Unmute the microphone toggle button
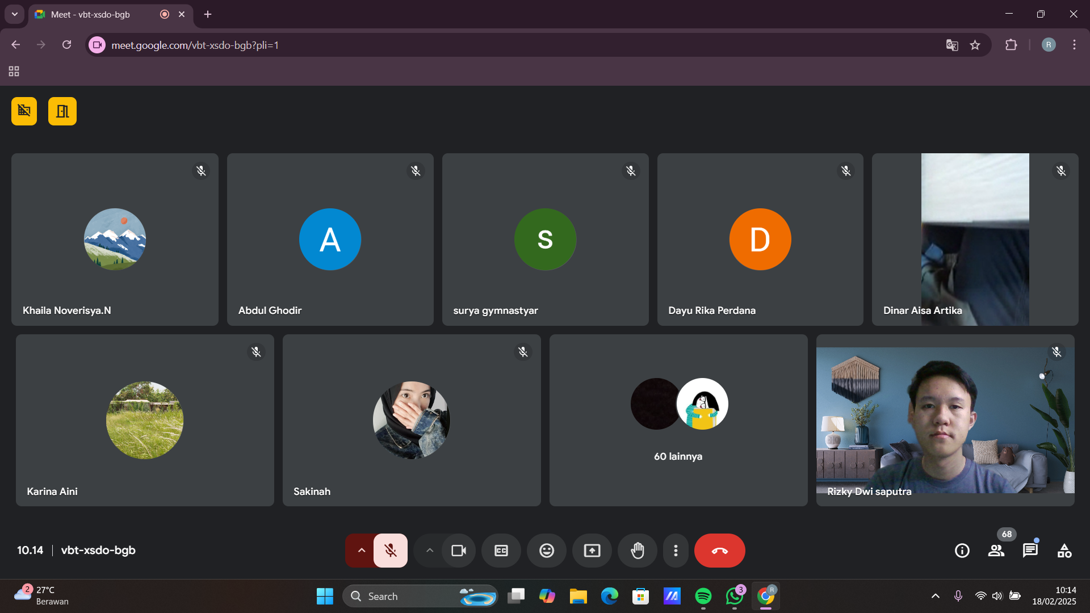1090x613 pixels. pos(391,551)
